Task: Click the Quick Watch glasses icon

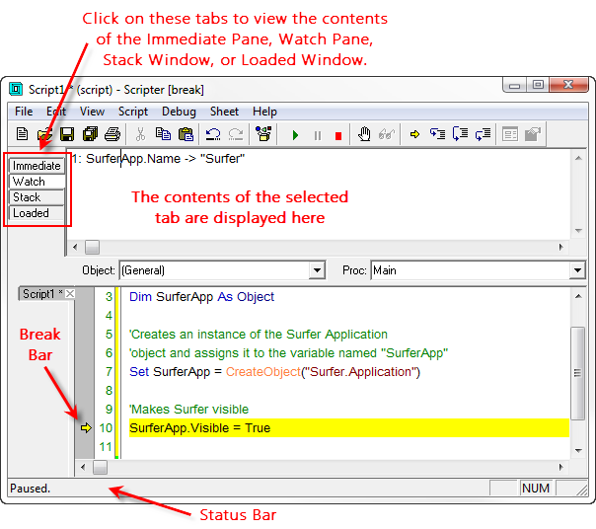Action: pos(387,134)
